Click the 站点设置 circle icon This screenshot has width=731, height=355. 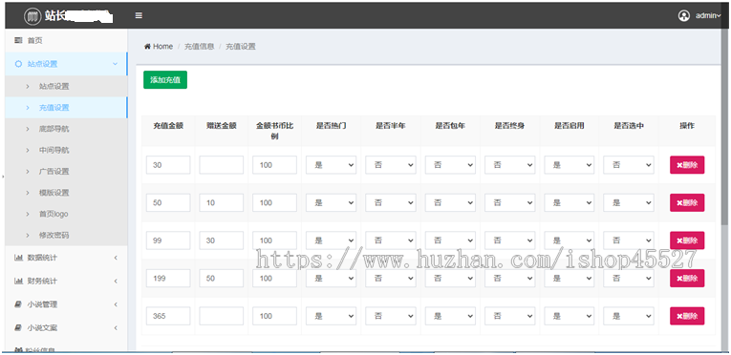pos(18,64)
